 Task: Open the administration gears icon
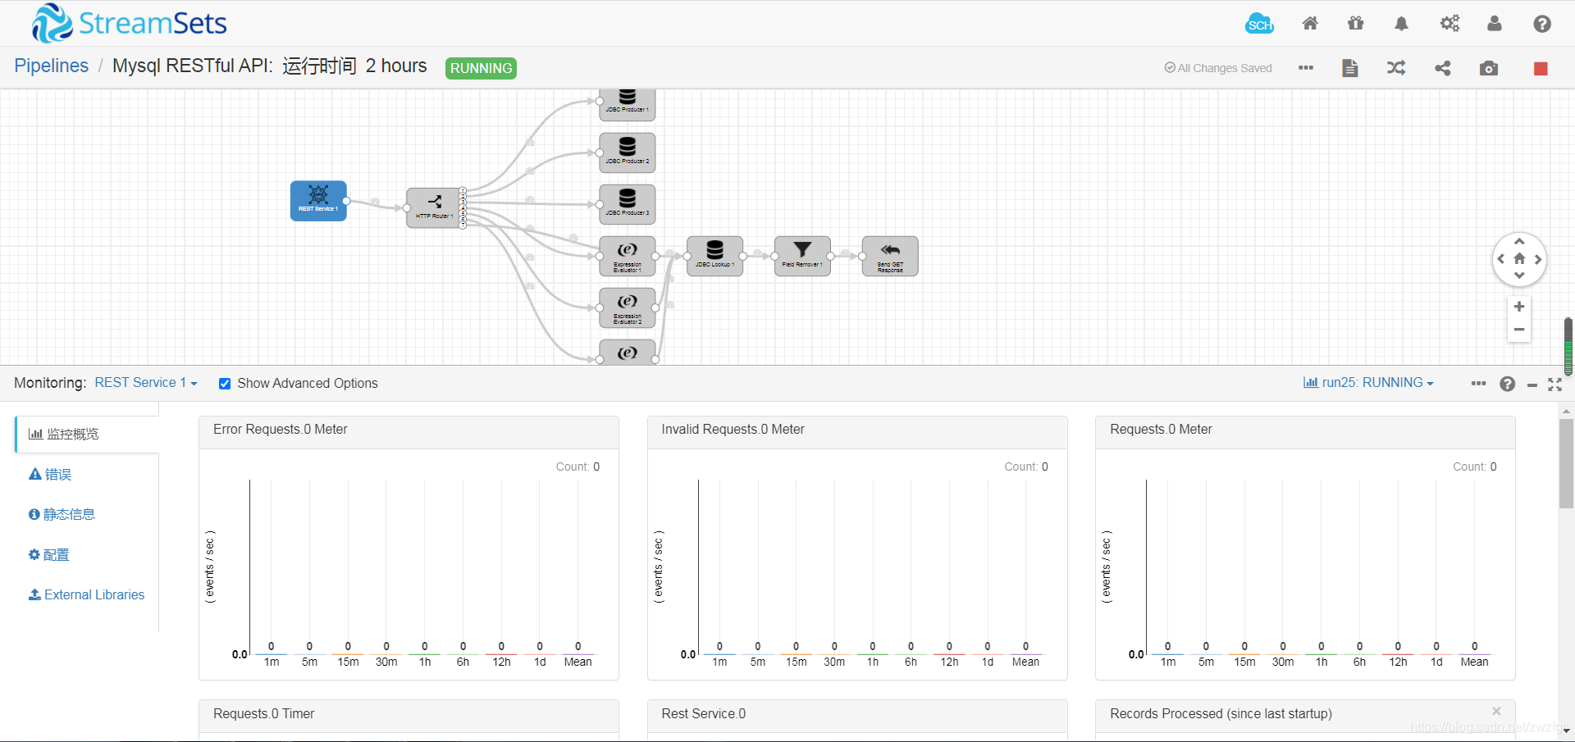[1449, 24]
